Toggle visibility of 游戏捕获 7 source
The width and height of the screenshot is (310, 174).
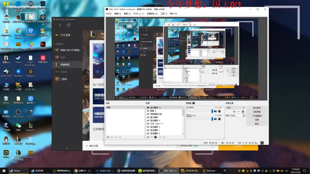tap(148, 130)
